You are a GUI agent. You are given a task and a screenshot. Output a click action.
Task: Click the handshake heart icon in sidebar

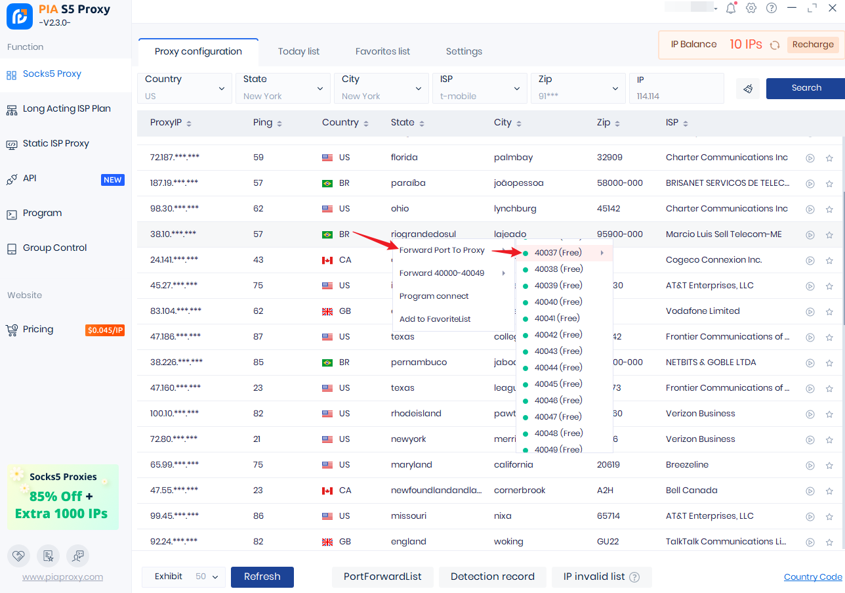(x=19, y=556)
